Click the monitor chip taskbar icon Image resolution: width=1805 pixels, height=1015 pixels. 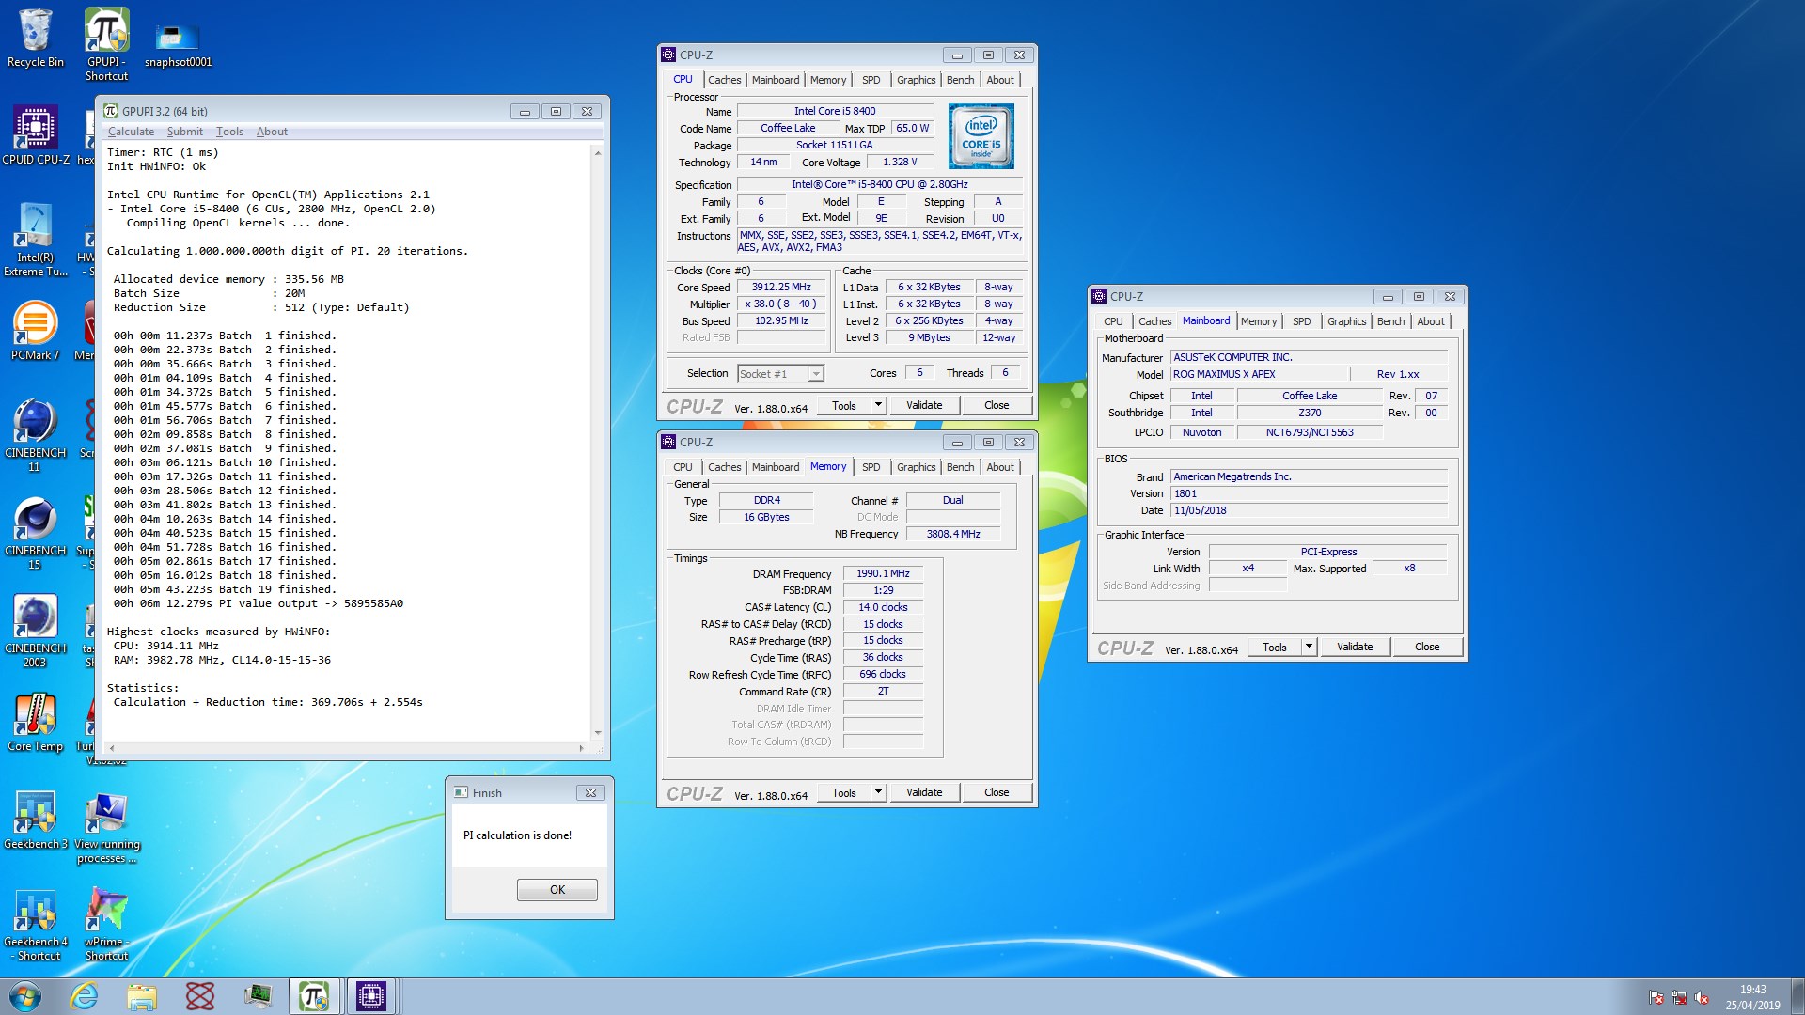[257, 996]
